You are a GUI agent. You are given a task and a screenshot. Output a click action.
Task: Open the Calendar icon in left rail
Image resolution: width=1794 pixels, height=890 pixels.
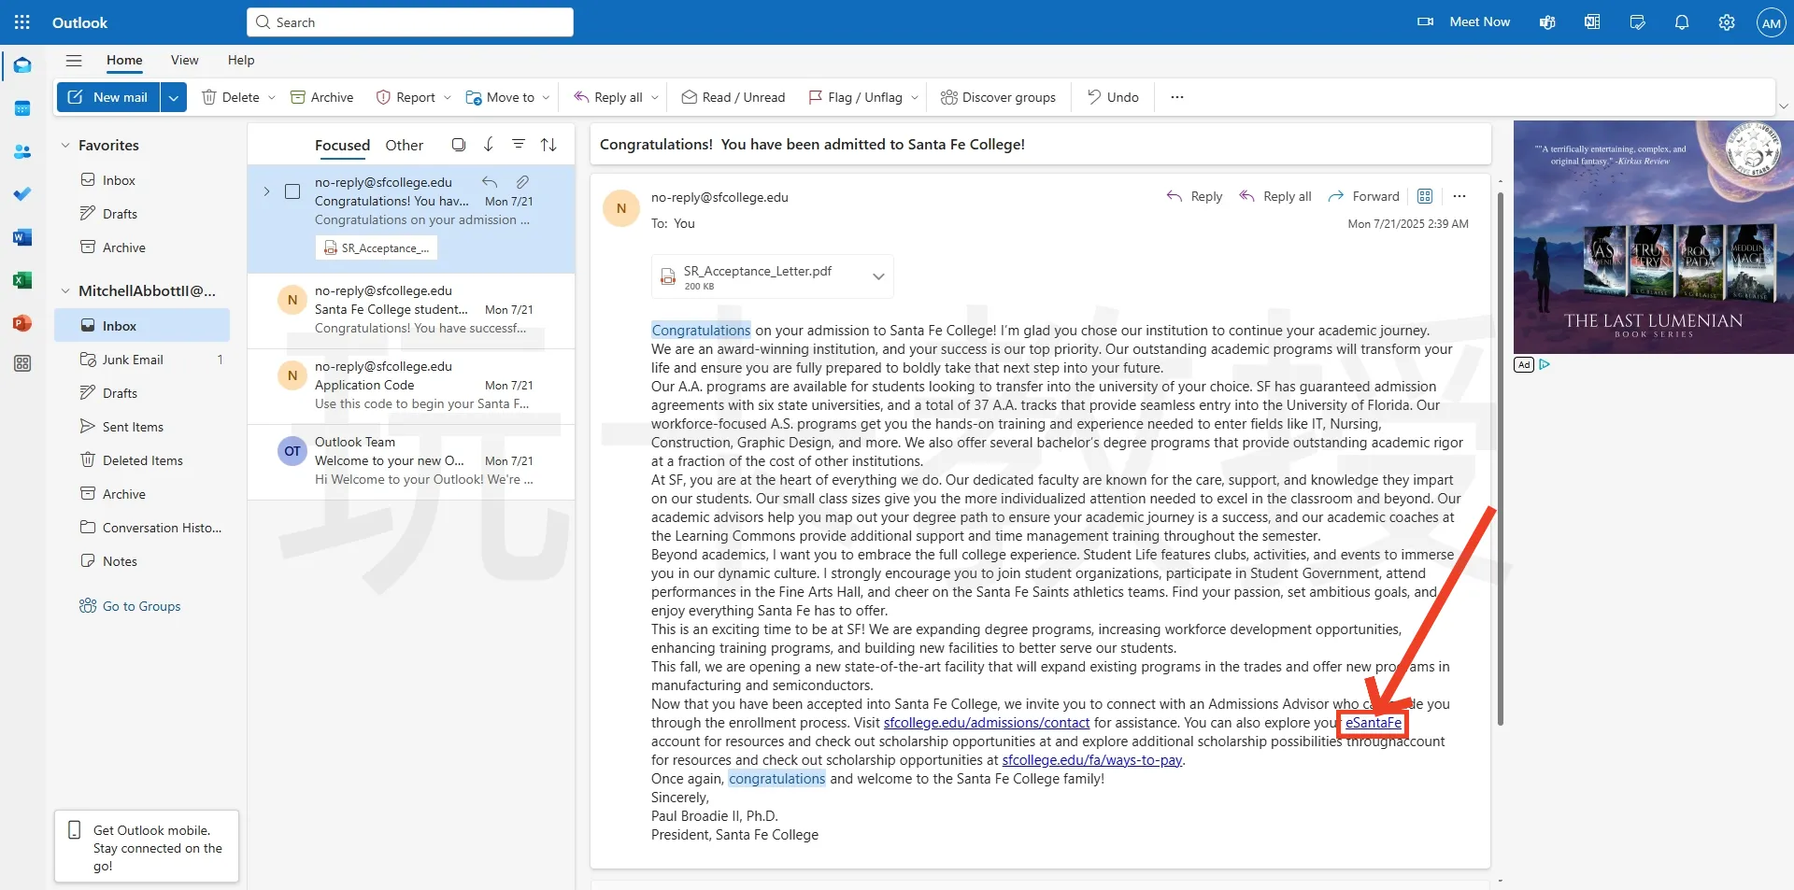tap(22, 109)
